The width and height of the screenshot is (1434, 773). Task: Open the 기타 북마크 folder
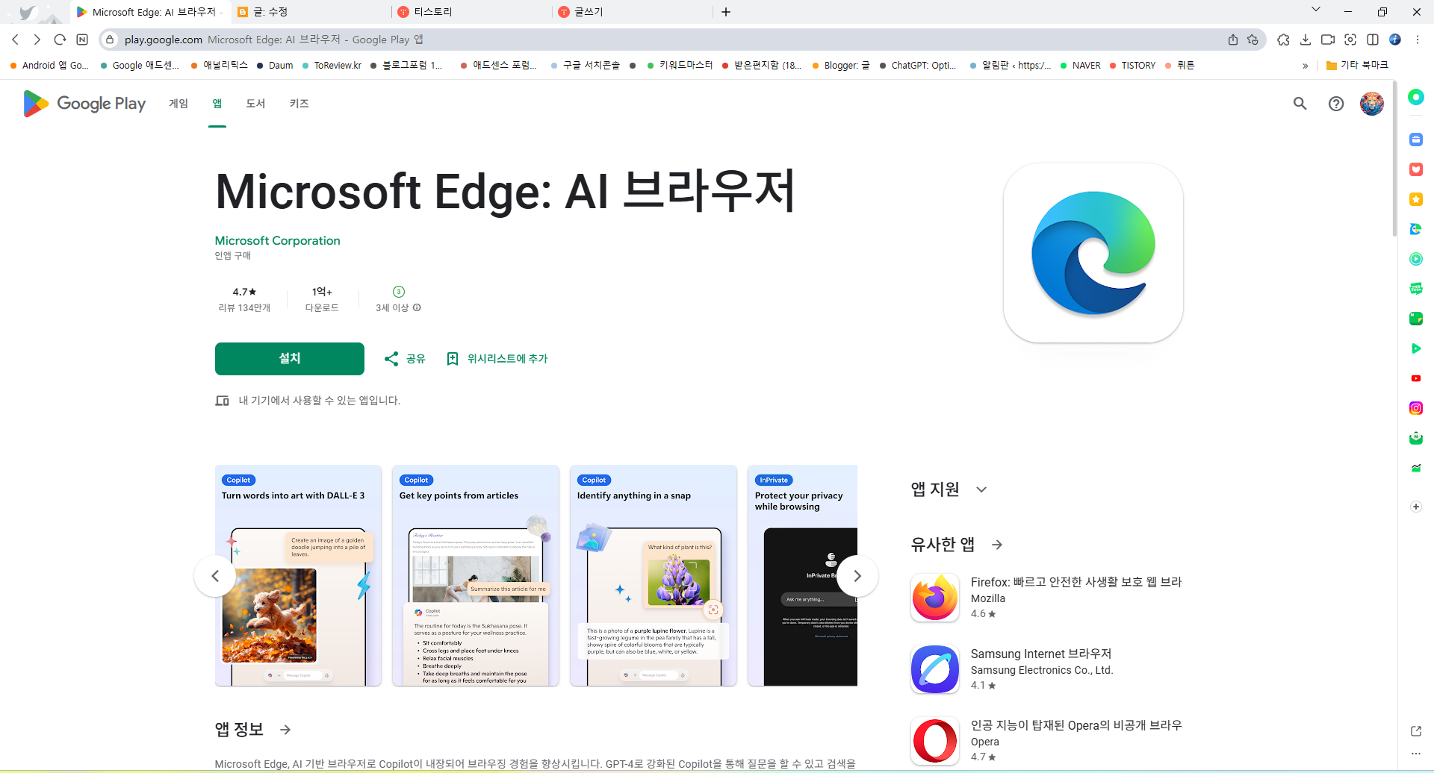click(x=1357, y=66)
